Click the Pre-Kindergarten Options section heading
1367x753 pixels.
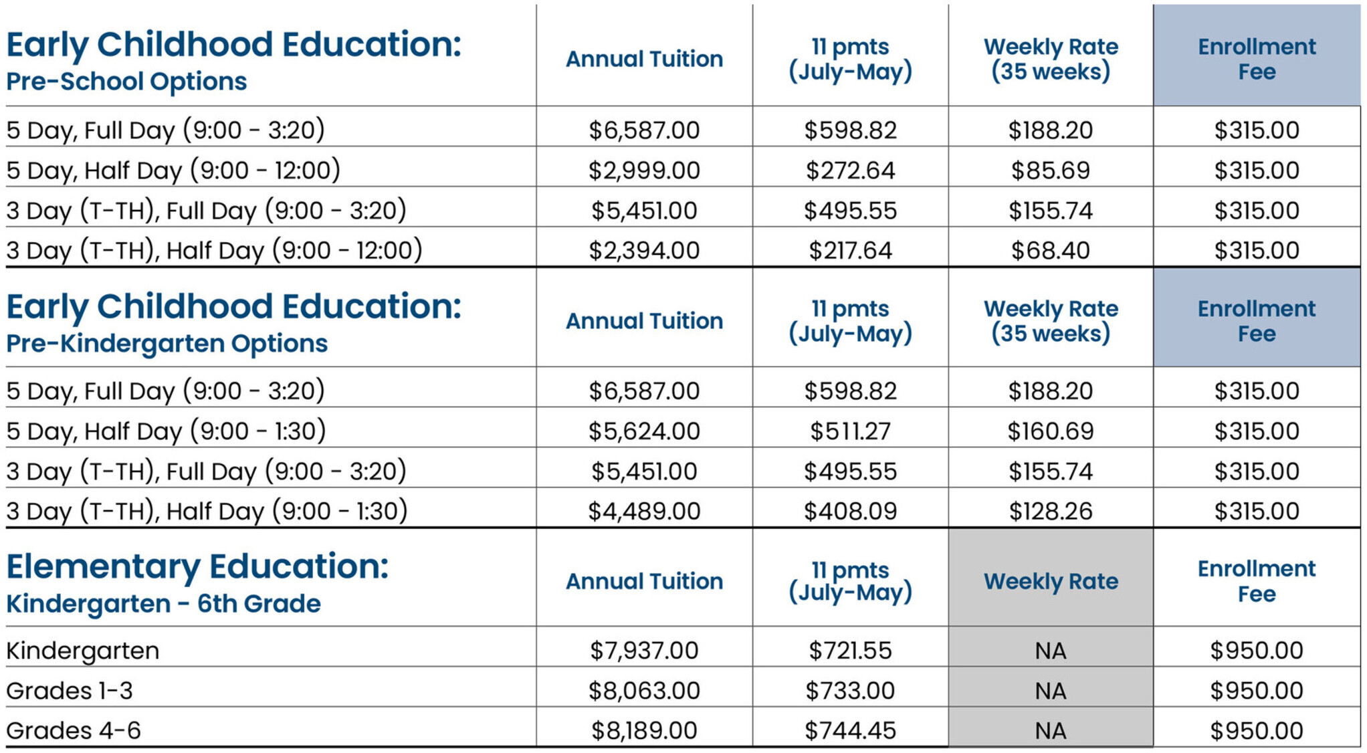(x=167, y=344)
